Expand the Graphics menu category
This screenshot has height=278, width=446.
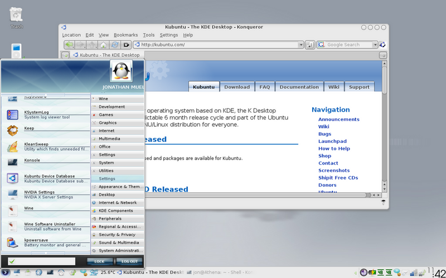coord(118,122)
